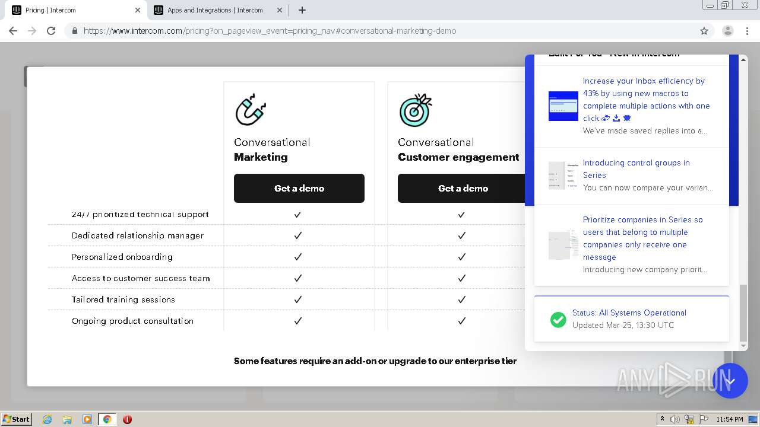Click 'Updated Mar 25, 13:30 UTC' text
The width and height of the screenshot is (760, 427).
(623, 325)
